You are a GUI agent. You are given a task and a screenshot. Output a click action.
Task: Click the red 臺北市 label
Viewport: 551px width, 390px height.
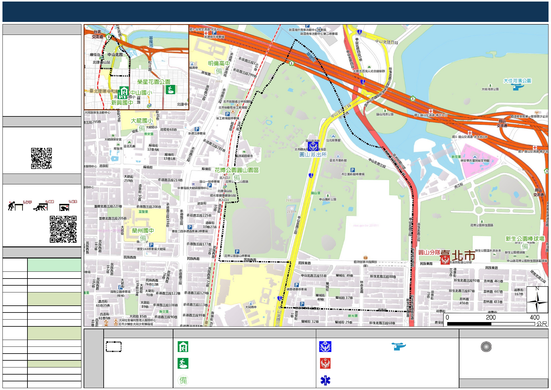[x=458, y=256]
